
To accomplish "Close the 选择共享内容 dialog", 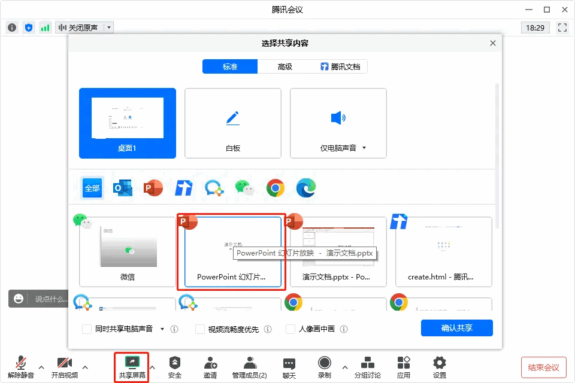I will (493, 43).
